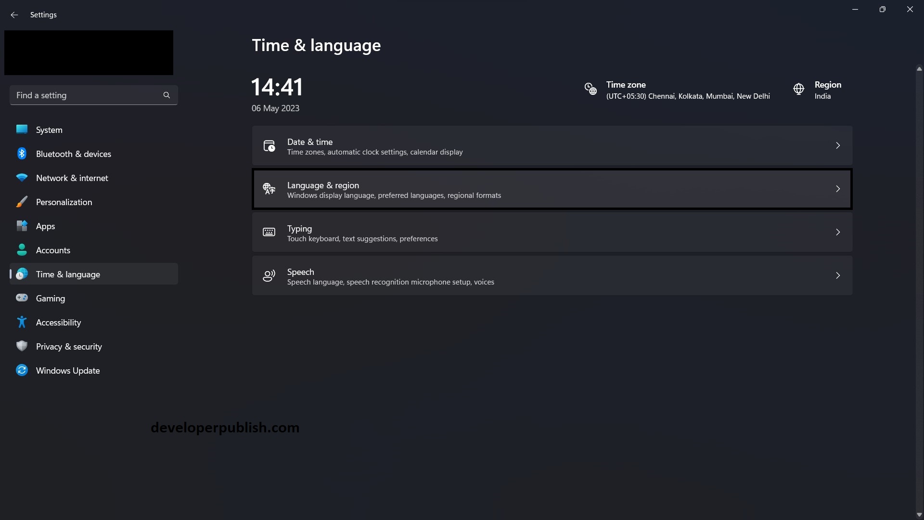Click the clock icon on Date & time card
The image size is (924, 520).
[x=269, y=145]
